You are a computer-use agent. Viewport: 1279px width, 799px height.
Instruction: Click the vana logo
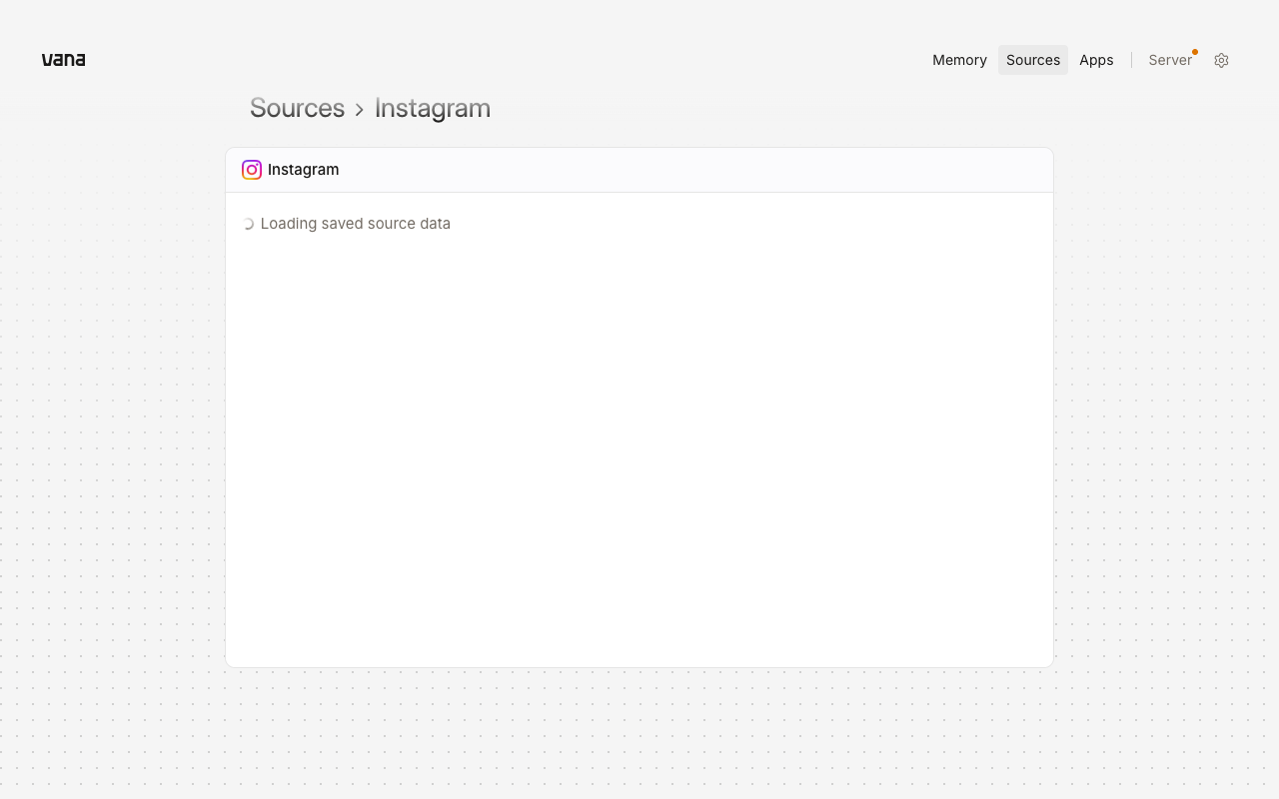coord(63,60)
